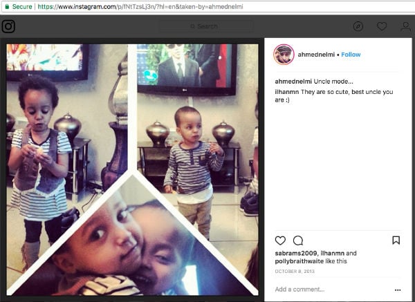Screen dimensions: 415x302
Task: Open the activity heart icon in header
Action: 382,26
